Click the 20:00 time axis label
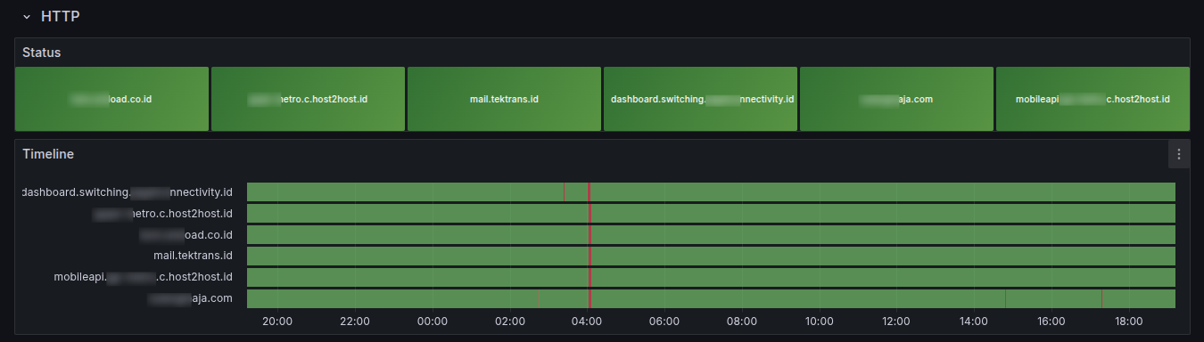This screenshot has width=1204, height=342. pyautogui.click(x=277, y=322)
